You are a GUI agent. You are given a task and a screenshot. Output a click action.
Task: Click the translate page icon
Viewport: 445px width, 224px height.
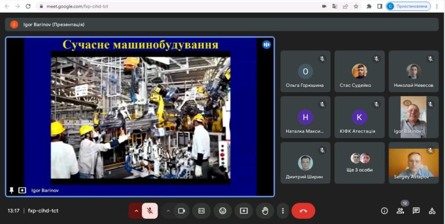334,6
